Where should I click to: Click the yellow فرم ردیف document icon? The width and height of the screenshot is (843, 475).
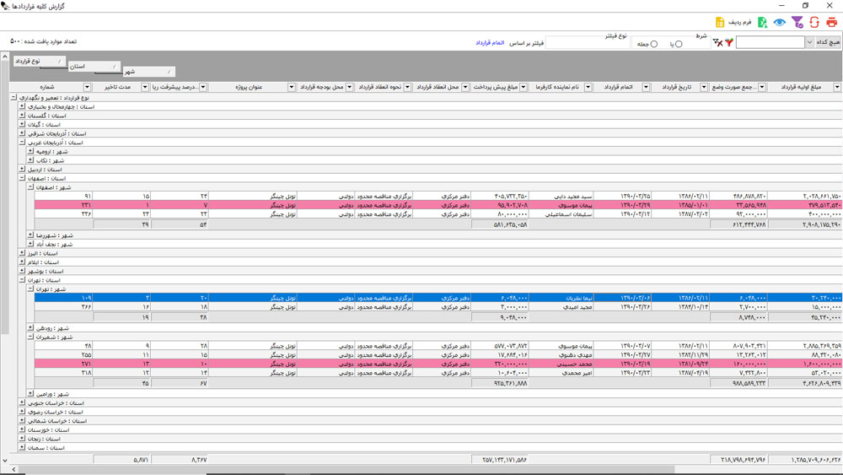pyautogui.click(x=720, y=22)
